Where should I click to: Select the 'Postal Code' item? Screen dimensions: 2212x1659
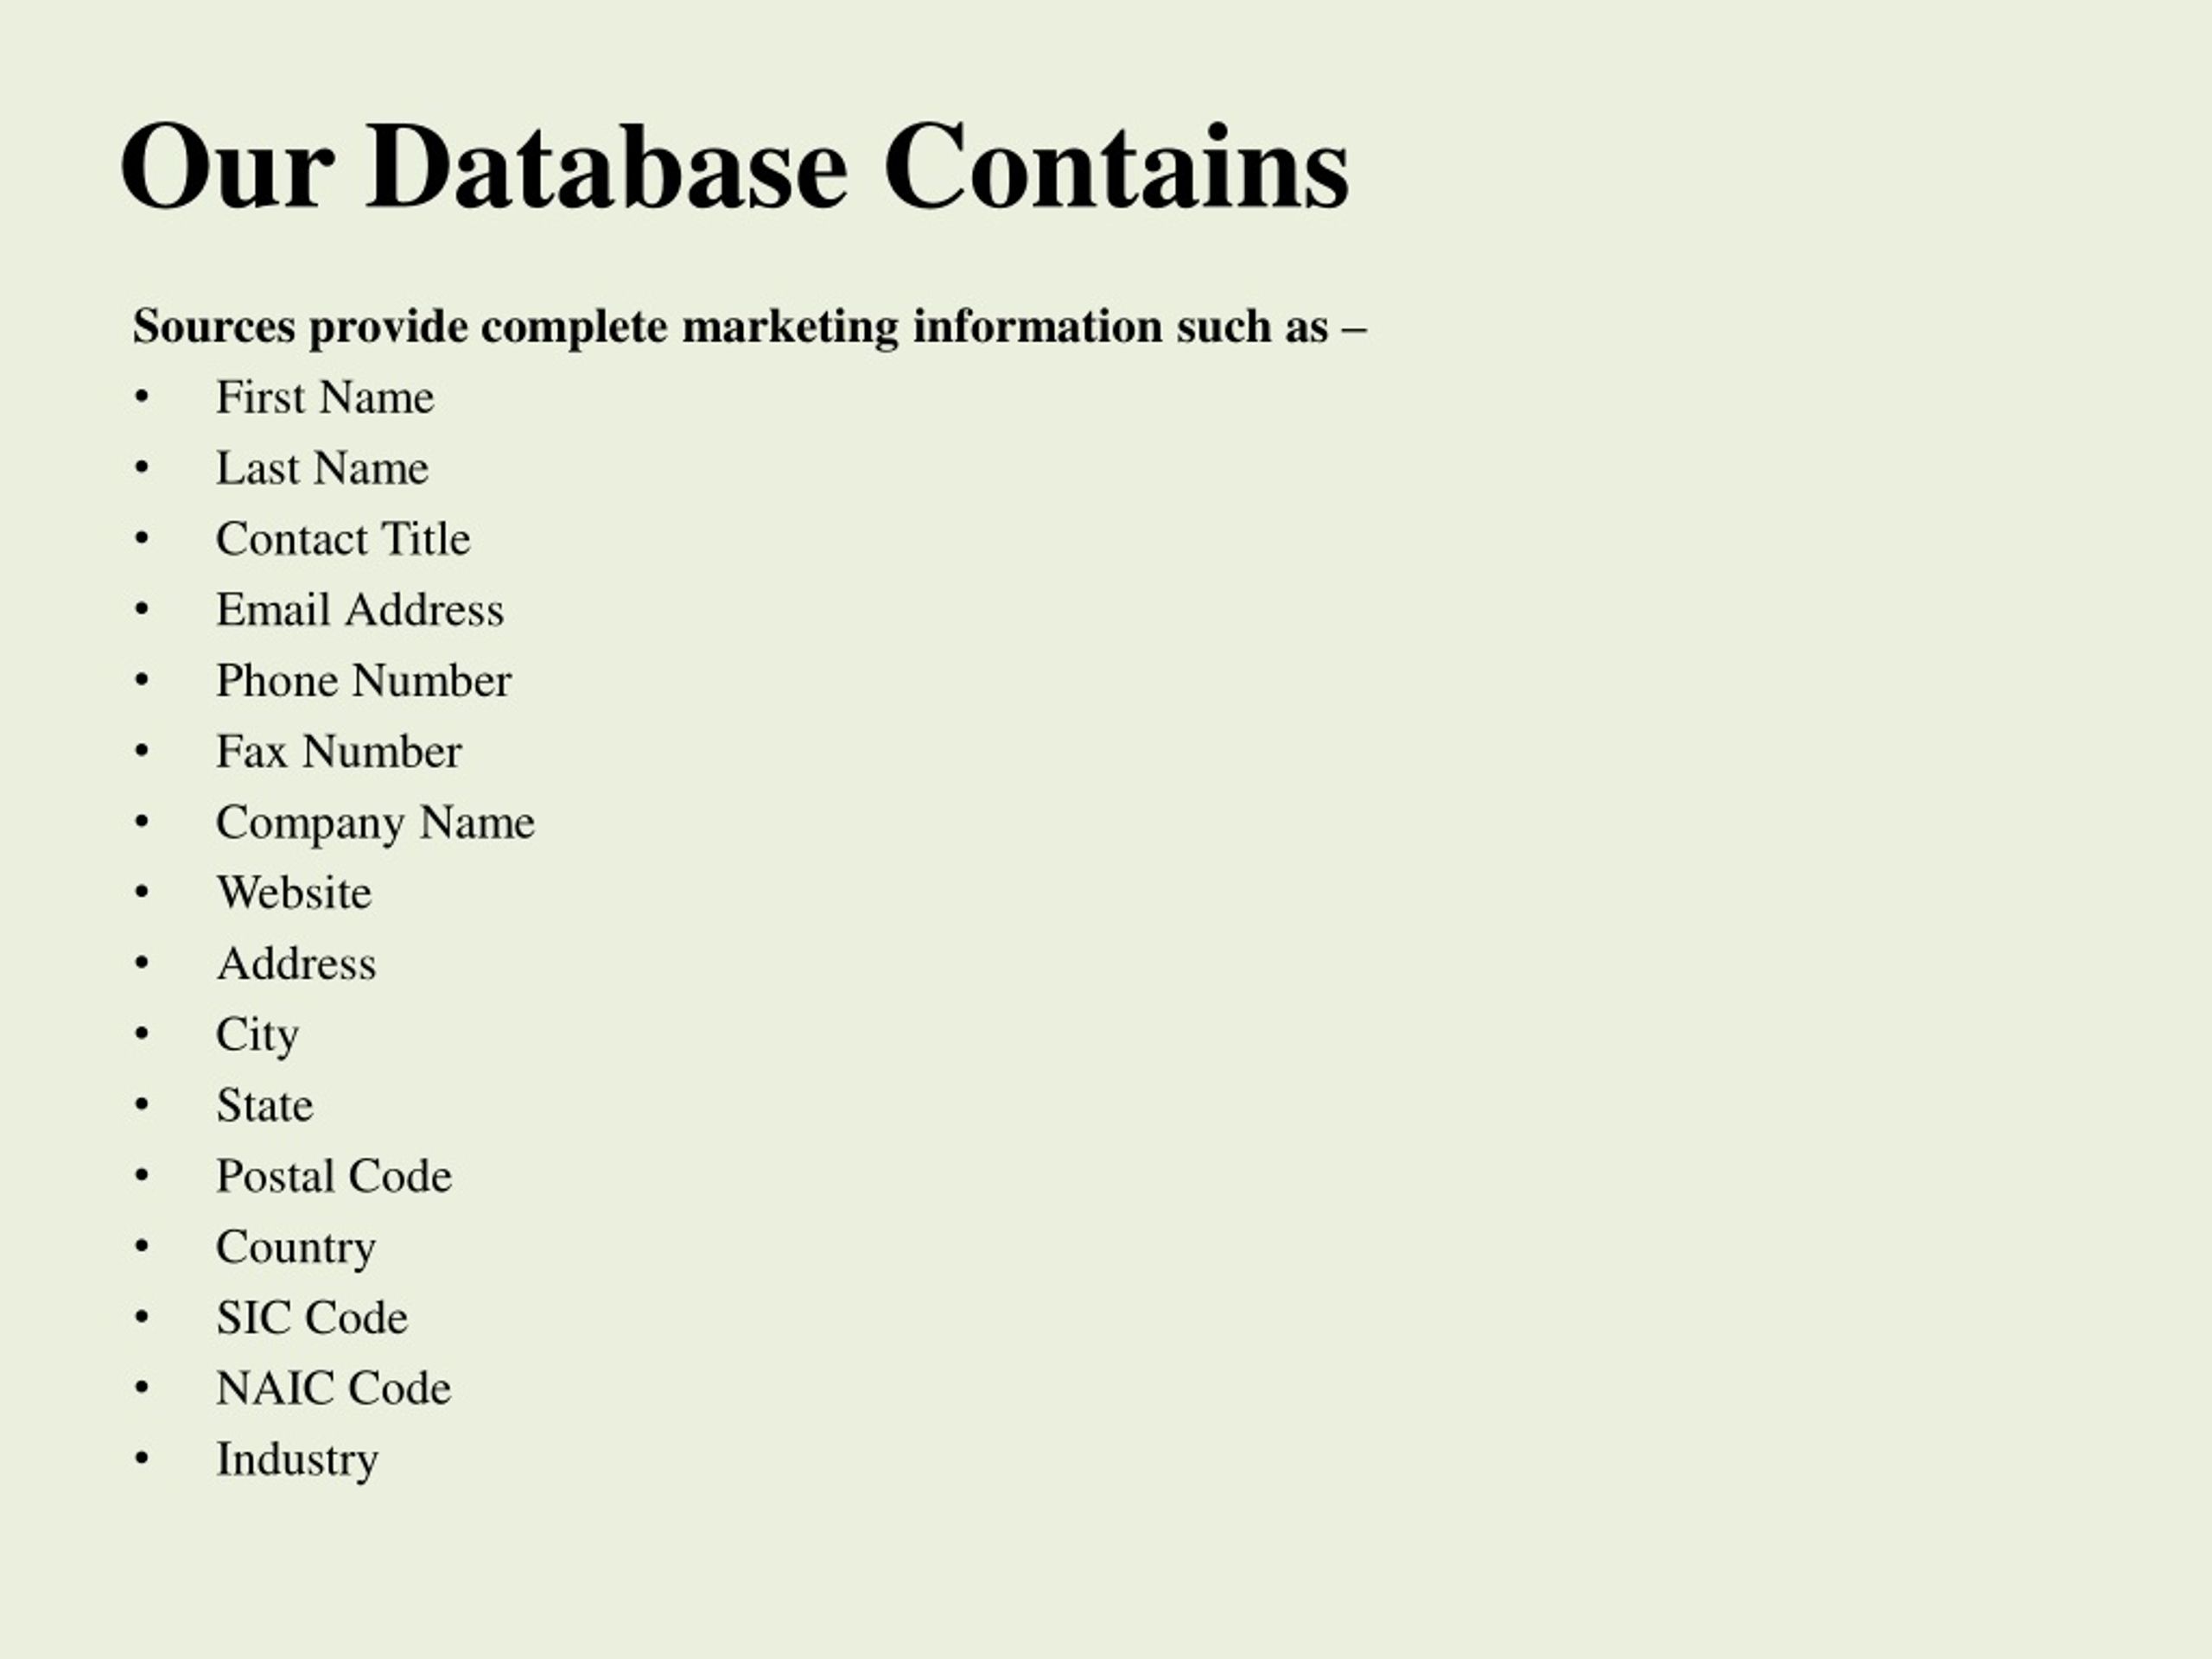tap(334, 1177)
